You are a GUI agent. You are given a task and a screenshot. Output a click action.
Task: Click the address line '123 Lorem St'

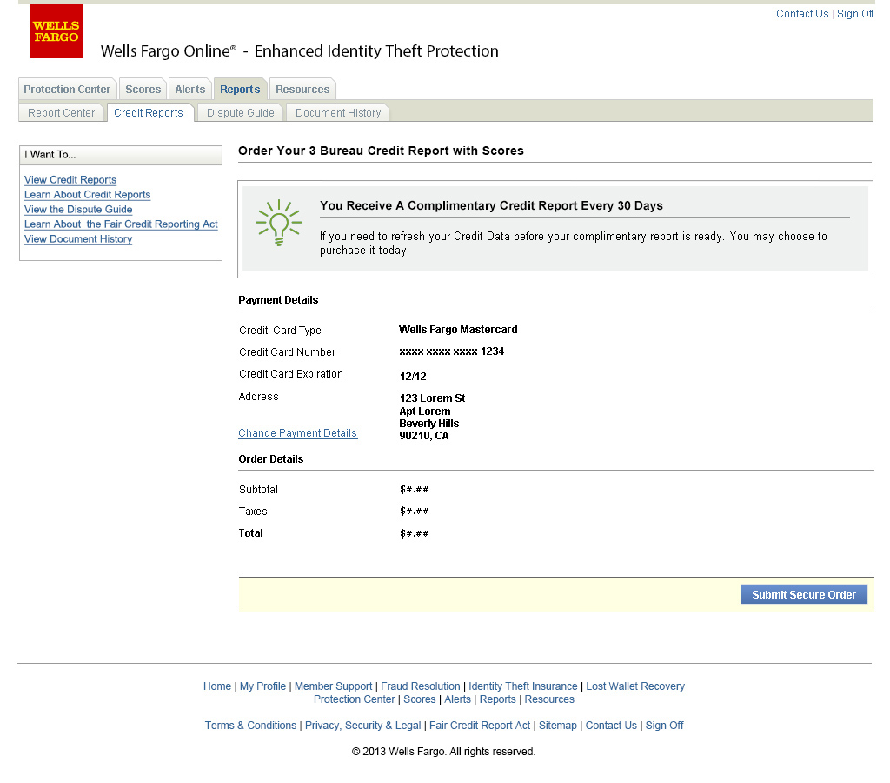[x=432, y=398]
